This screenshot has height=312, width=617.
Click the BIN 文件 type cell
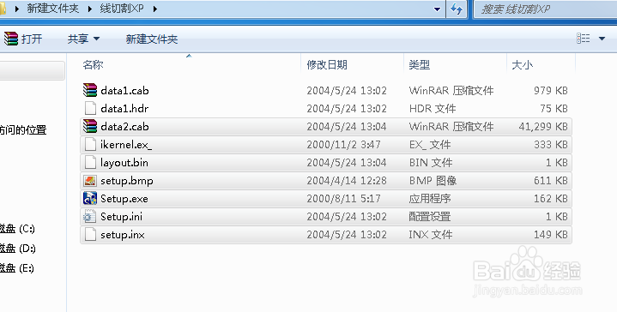tap(431, 163)
